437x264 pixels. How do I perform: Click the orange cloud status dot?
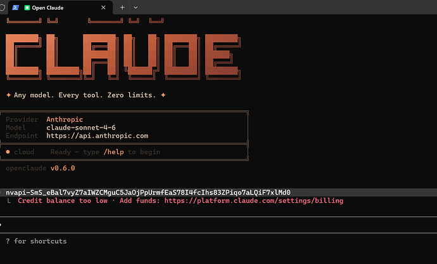(x=8, y=152)
